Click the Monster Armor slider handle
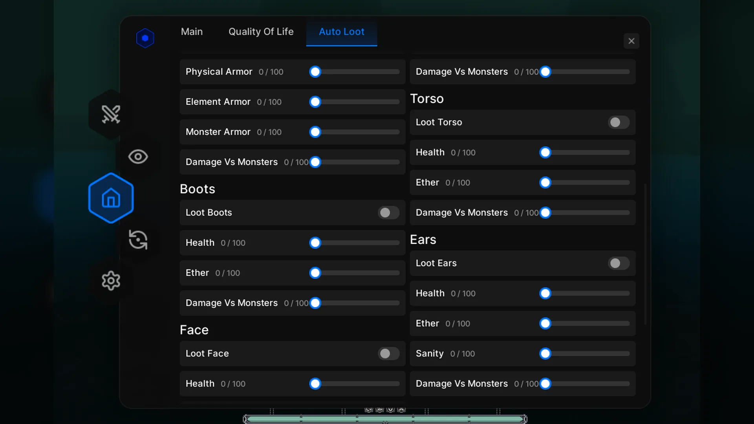 (x=315, y=132)
